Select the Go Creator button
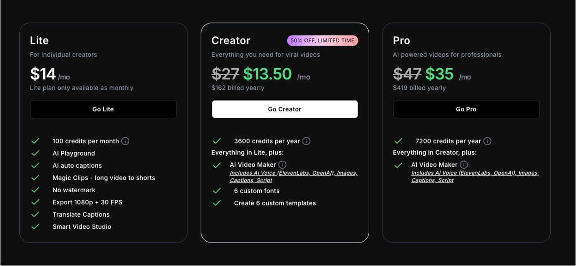The width and height of the screenshot is (576, 266). click(x=285, y=109)
